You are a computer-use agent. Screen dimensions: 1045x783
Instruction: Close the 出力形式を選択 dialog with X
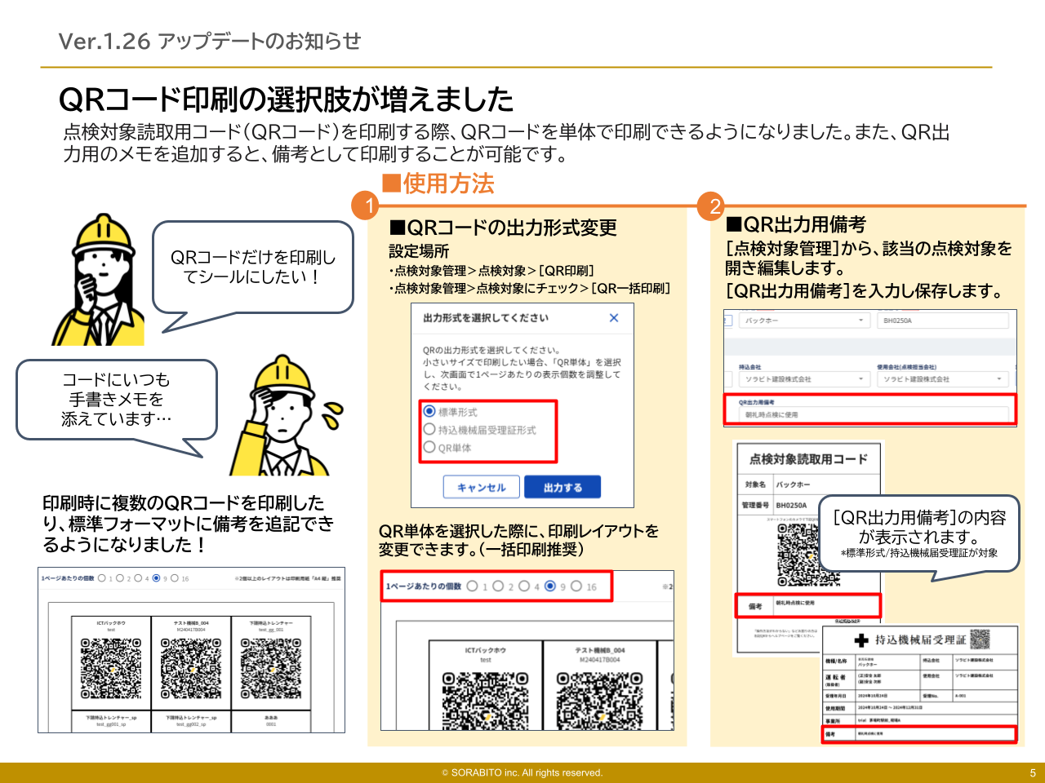pyautogui.click(x=614, y=318)
